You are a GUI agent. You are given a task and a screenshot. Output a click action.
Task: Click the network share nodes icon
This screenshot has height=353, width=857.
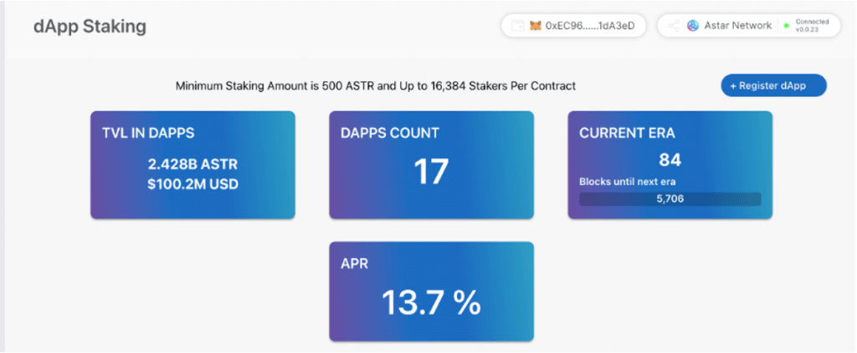(x=673, y=26)
